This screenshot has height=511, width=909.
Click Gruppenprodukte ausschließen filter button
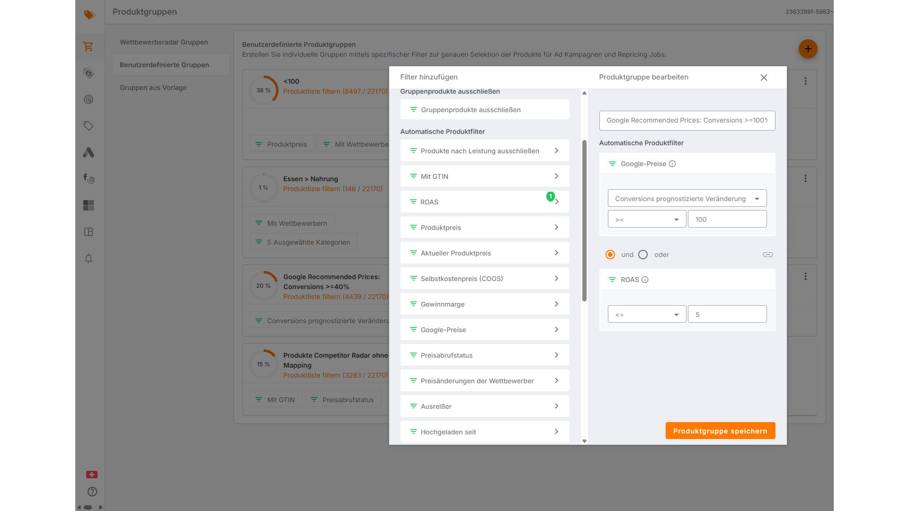click(485, 109)
